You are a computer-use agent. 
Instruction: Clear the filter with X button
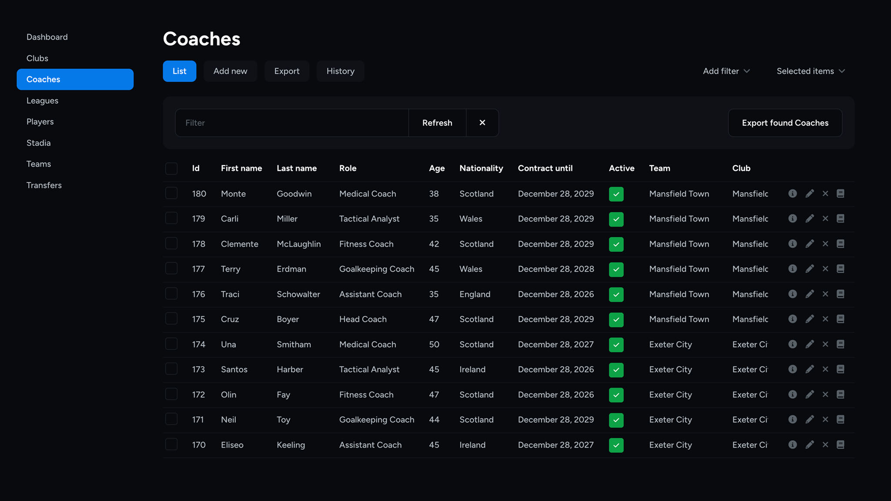482,123
